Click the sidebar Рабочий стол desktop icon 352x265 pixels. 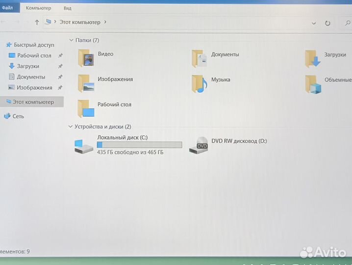pos(12,55)
